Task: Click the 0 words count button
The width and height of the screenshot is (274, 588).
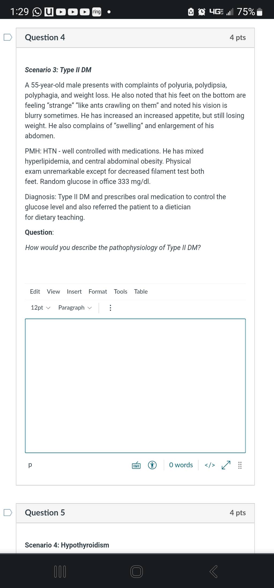Action: 181,465
